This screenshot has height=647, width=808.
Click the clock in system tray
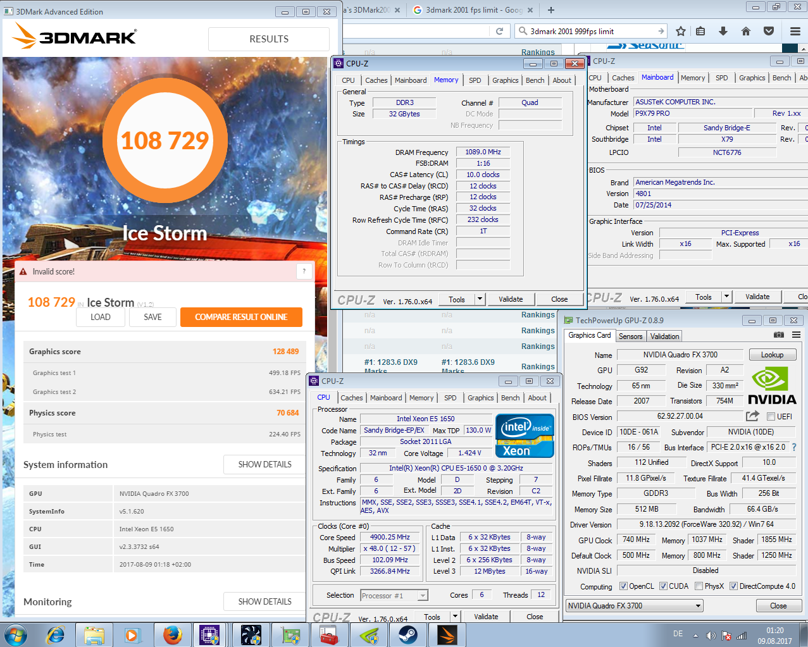tap(775, 636)
